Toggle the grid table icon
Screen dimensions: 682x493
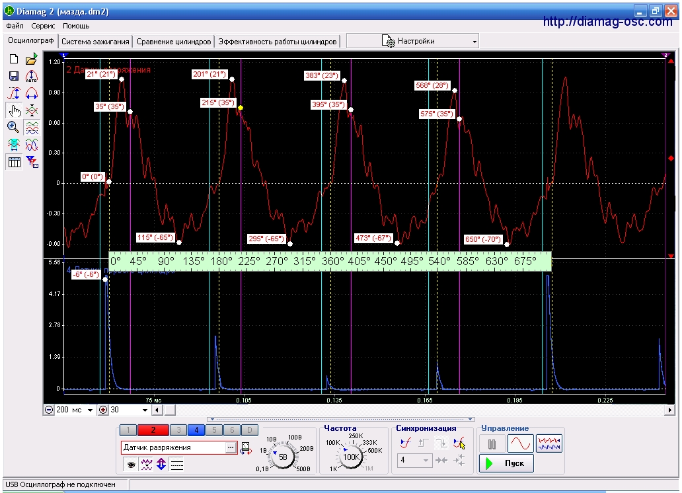pos(15,162)
